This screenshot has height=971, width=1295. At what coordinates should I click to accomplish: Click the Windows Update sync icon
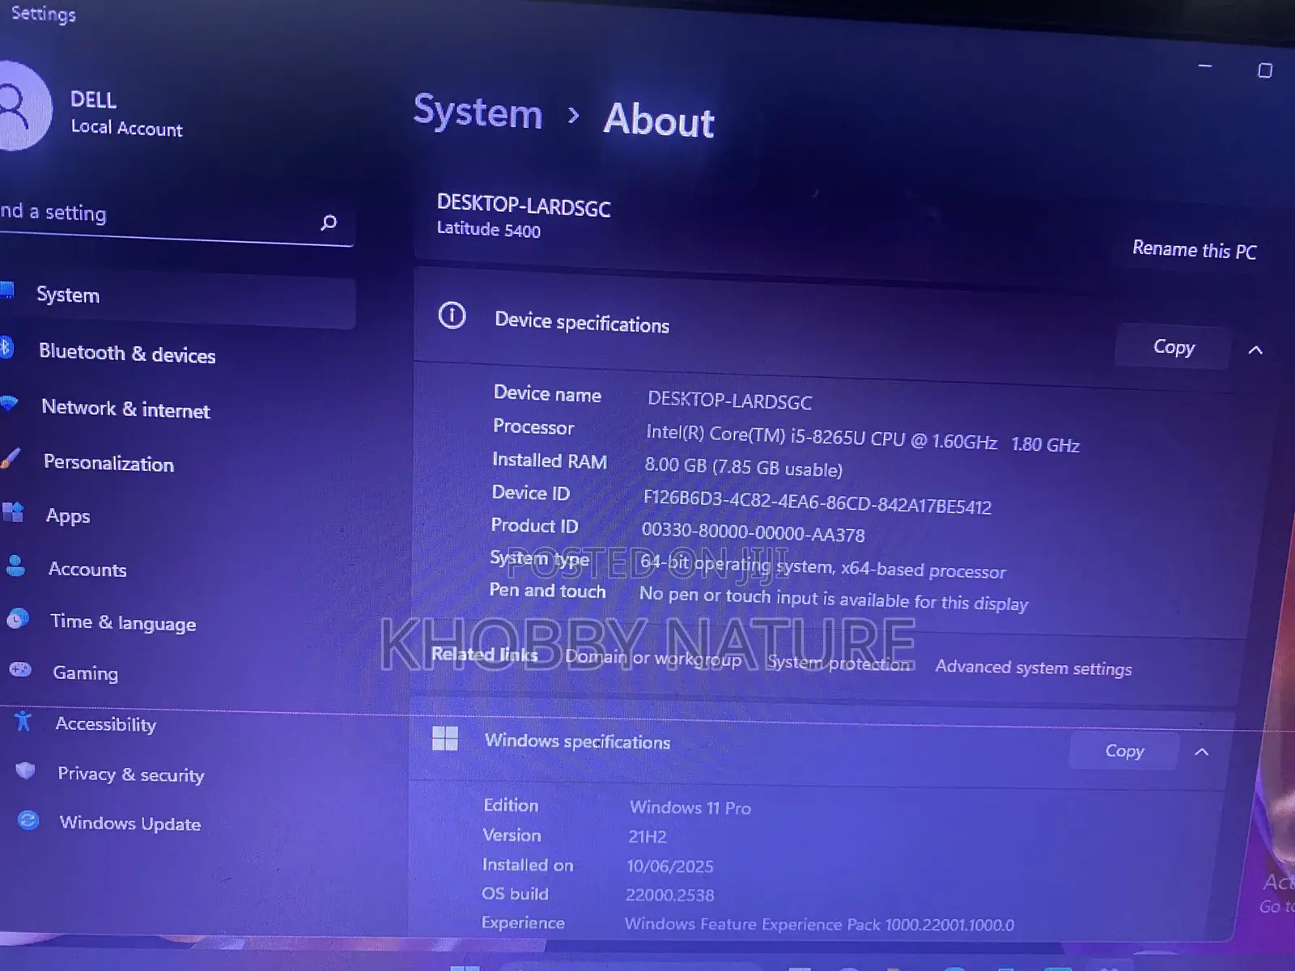click(28, 820)
